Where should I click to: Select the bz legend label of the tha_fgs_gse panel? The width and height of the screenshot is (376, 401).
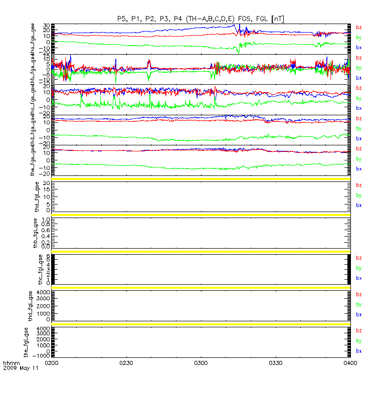(359, 28)
